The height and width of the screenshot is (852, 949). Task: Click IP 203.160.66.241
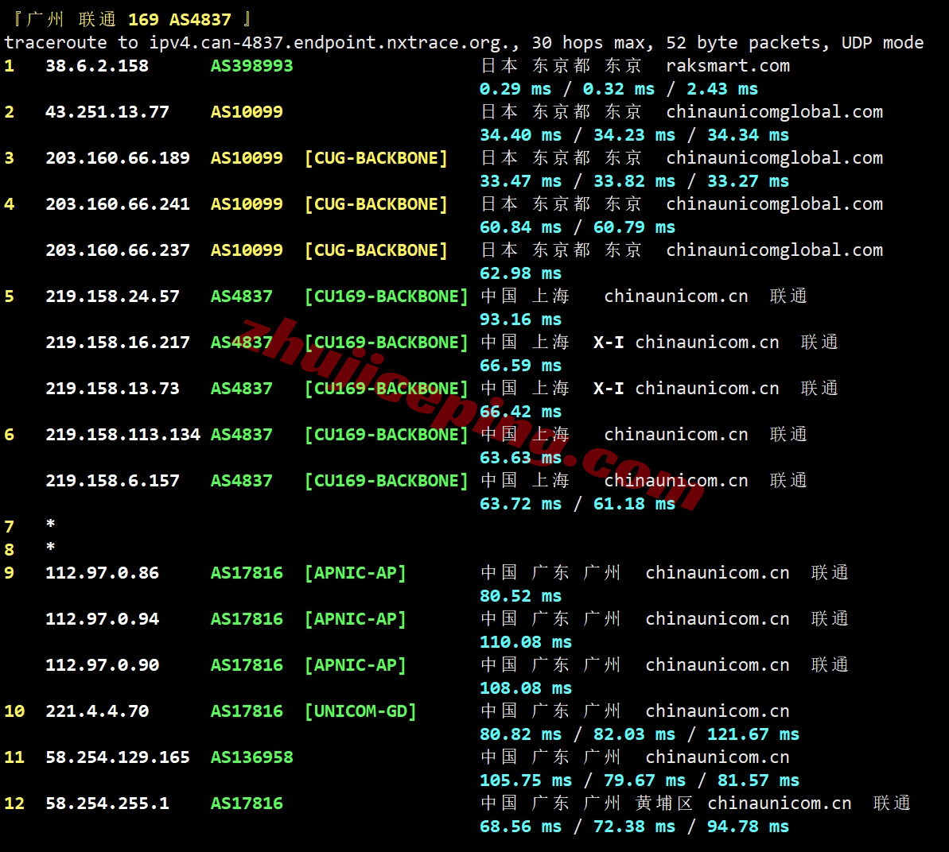tap(118, 203)
